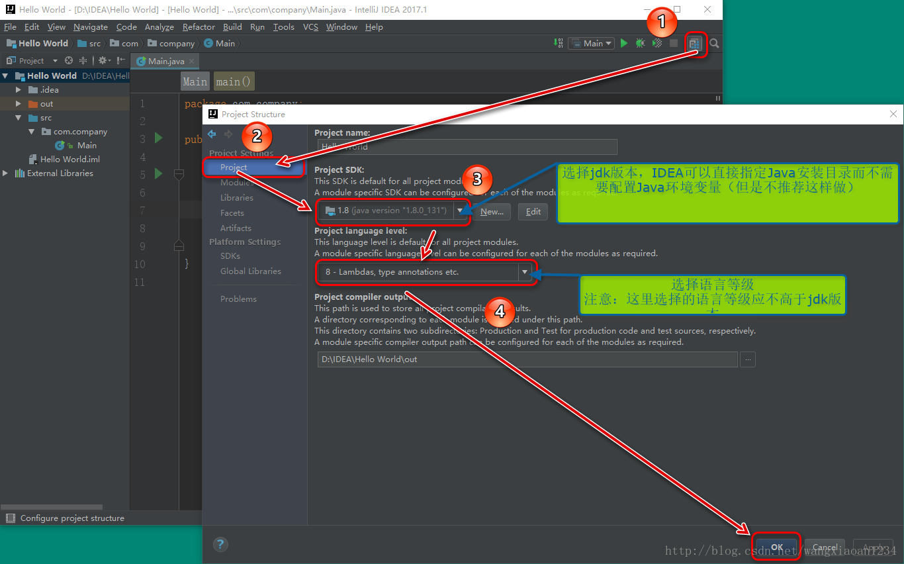The height and width of the screenshot is (564, 904).
Task: Click the green Run triangle in the main toolbar
Action: 624,43
